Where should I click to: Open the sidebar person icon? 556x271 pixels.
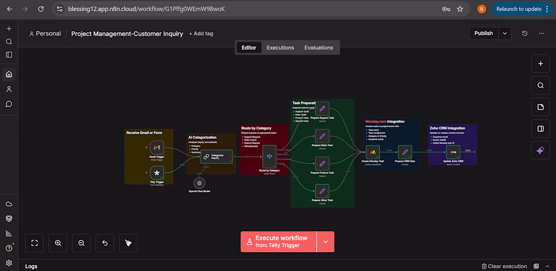[9, 89]
